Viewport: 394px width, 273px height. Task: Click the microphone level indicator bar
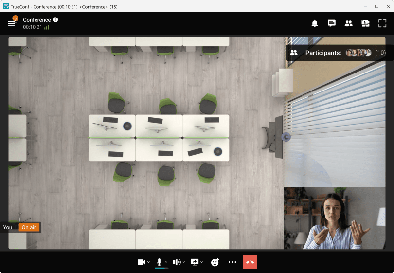click(161, 268)
